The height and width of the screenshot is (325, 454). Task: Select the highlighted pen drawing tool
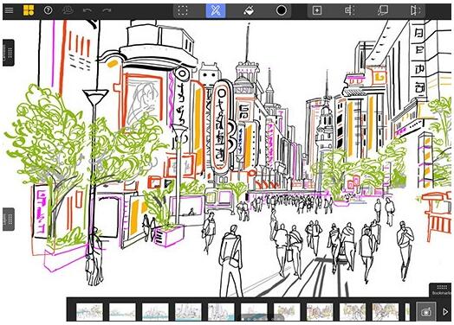click(216, 10)
